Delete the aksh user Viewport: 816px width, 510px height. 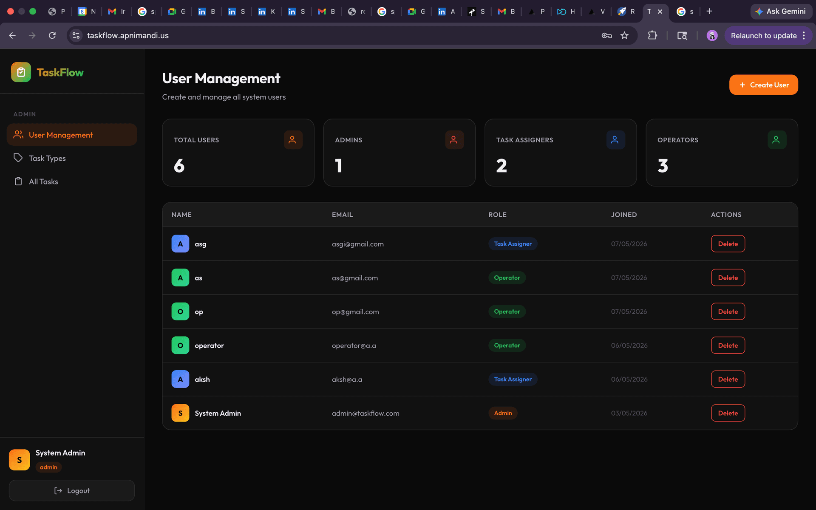(728, 379)
